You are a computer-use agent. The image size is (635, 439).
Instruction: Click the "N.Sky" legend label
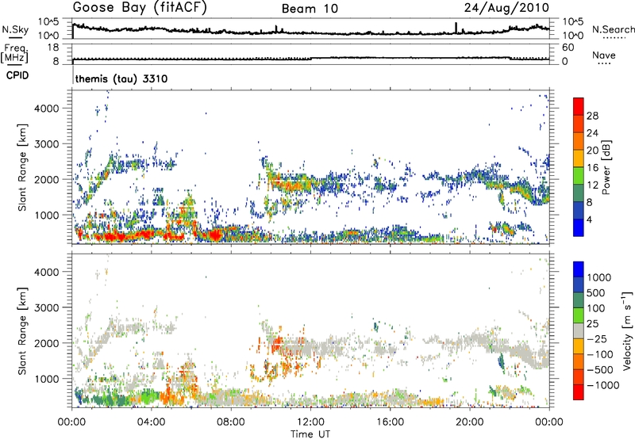pyautogui.click(x=15, y=29)
